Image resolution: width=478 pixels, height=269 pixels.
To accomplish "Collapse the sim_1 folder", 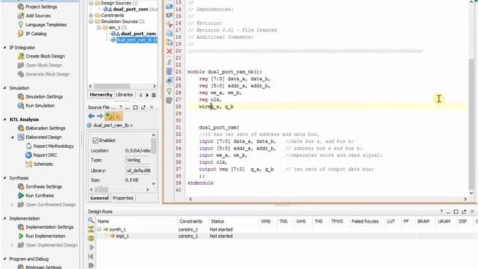I will point(99,28).
